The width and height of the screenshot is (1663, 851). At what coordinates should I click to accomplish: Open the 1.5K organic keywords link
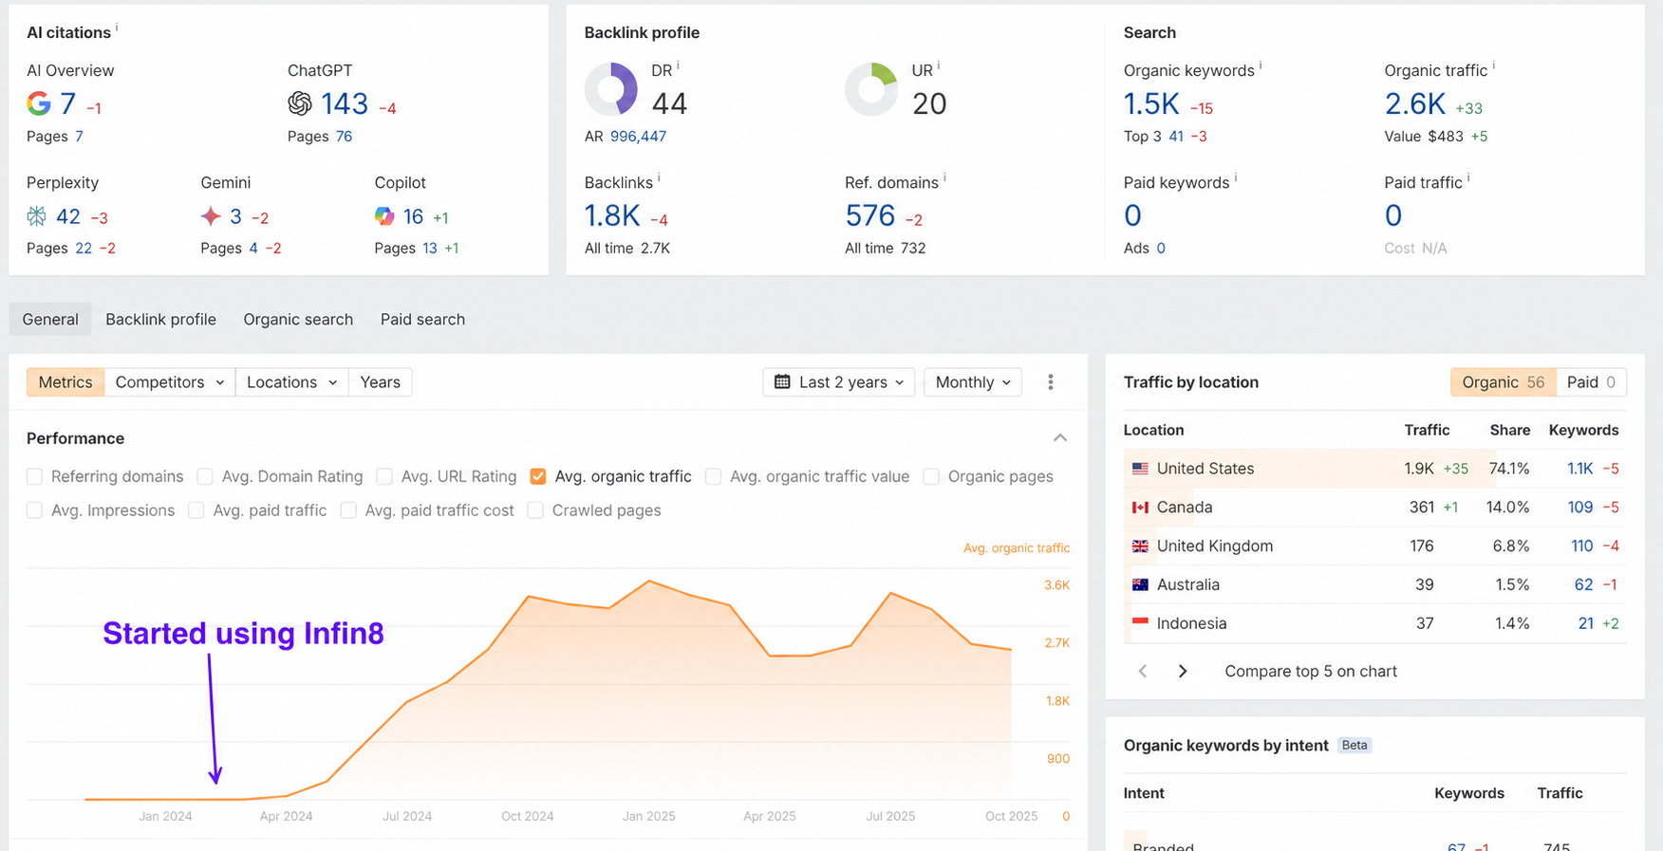point(1151,103)
